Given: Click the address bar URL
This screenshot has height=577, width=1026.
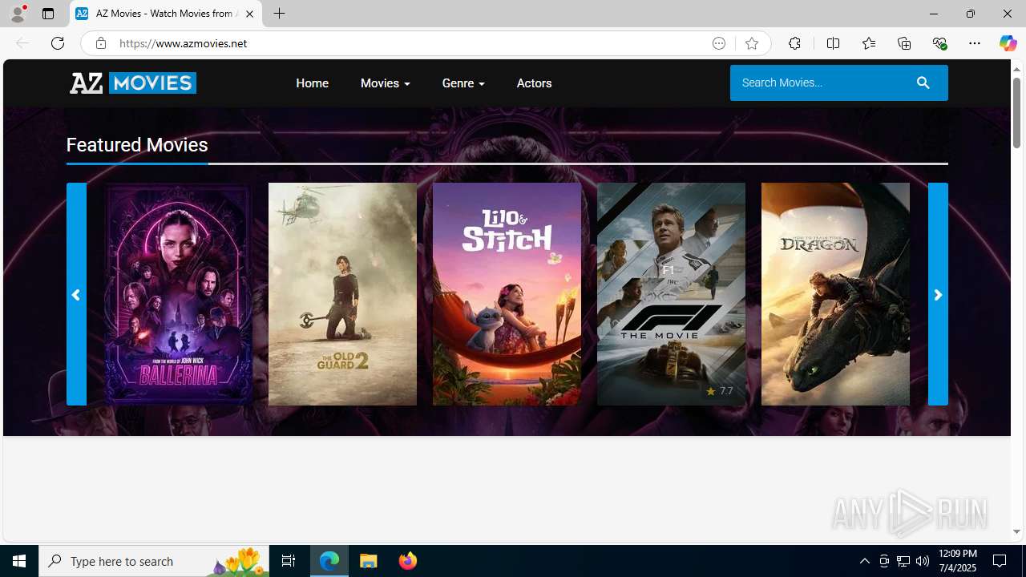Looking at the screenshot, I should [x=184, y=43].
